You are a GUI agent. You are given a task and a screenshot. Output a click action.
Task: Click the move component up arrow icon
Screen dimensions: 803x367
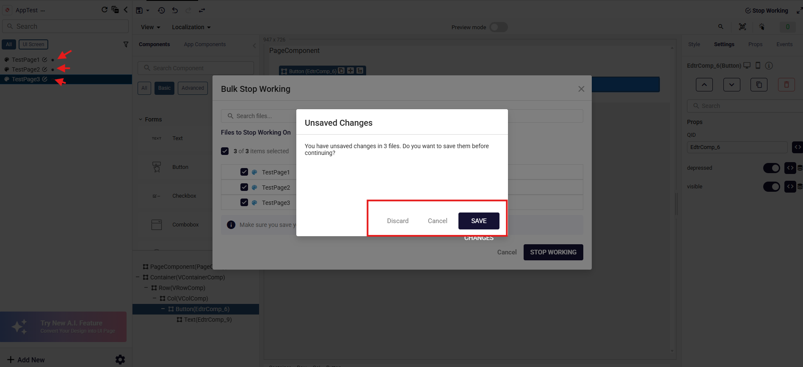(x=704, y=85)
